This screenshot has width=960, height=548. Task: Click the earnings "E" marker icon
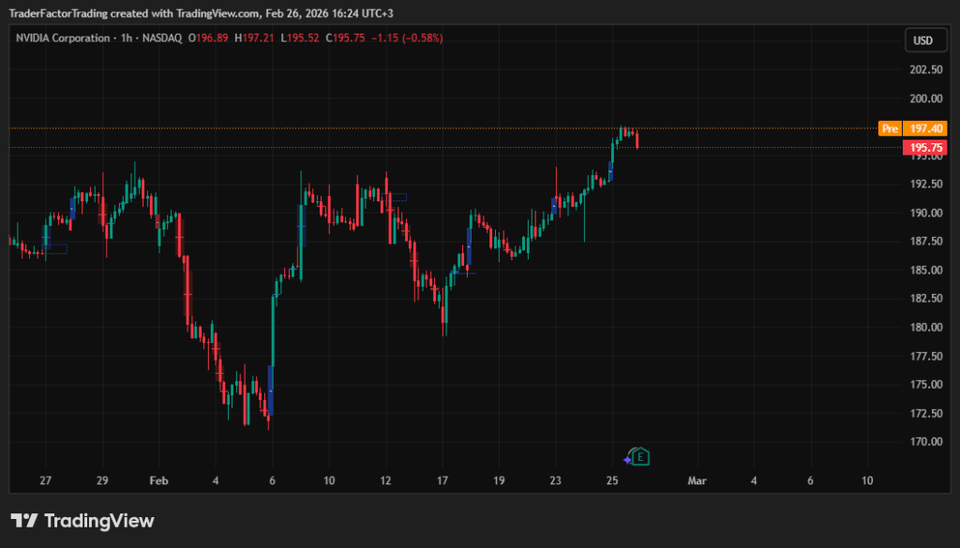pyautogui.click(x=641, y=457)
